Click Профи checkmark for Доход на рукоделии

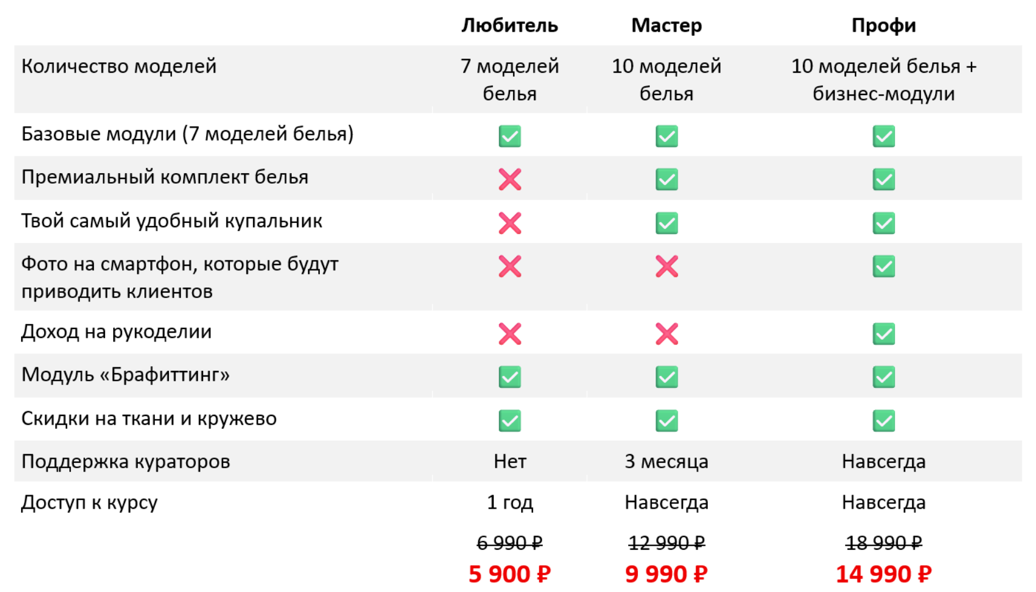click(x=883, y=334)
